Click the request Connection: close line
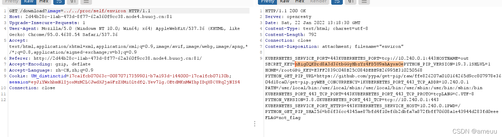Image resolution: width=502 pixels, height=137 pixels. tap(32, 88)
